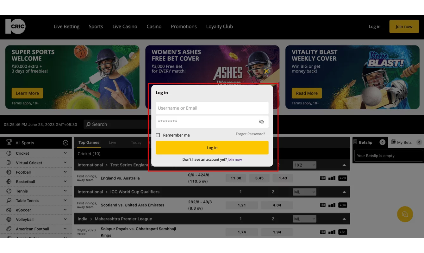Click the Forgot Password link

pos(250,134)
